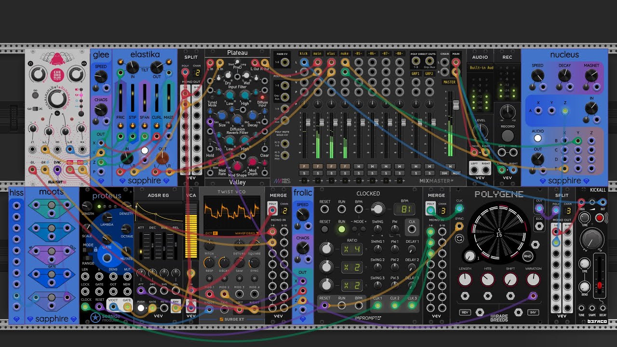Viewport: 617px width, 347px height.
Task: Mute track -05- in MixMaster
Action: tap(358, 166)
